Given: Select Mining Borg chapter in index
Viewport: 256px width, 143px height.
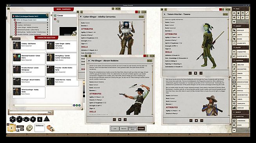Looking at the screenshot, I should 31,32.
